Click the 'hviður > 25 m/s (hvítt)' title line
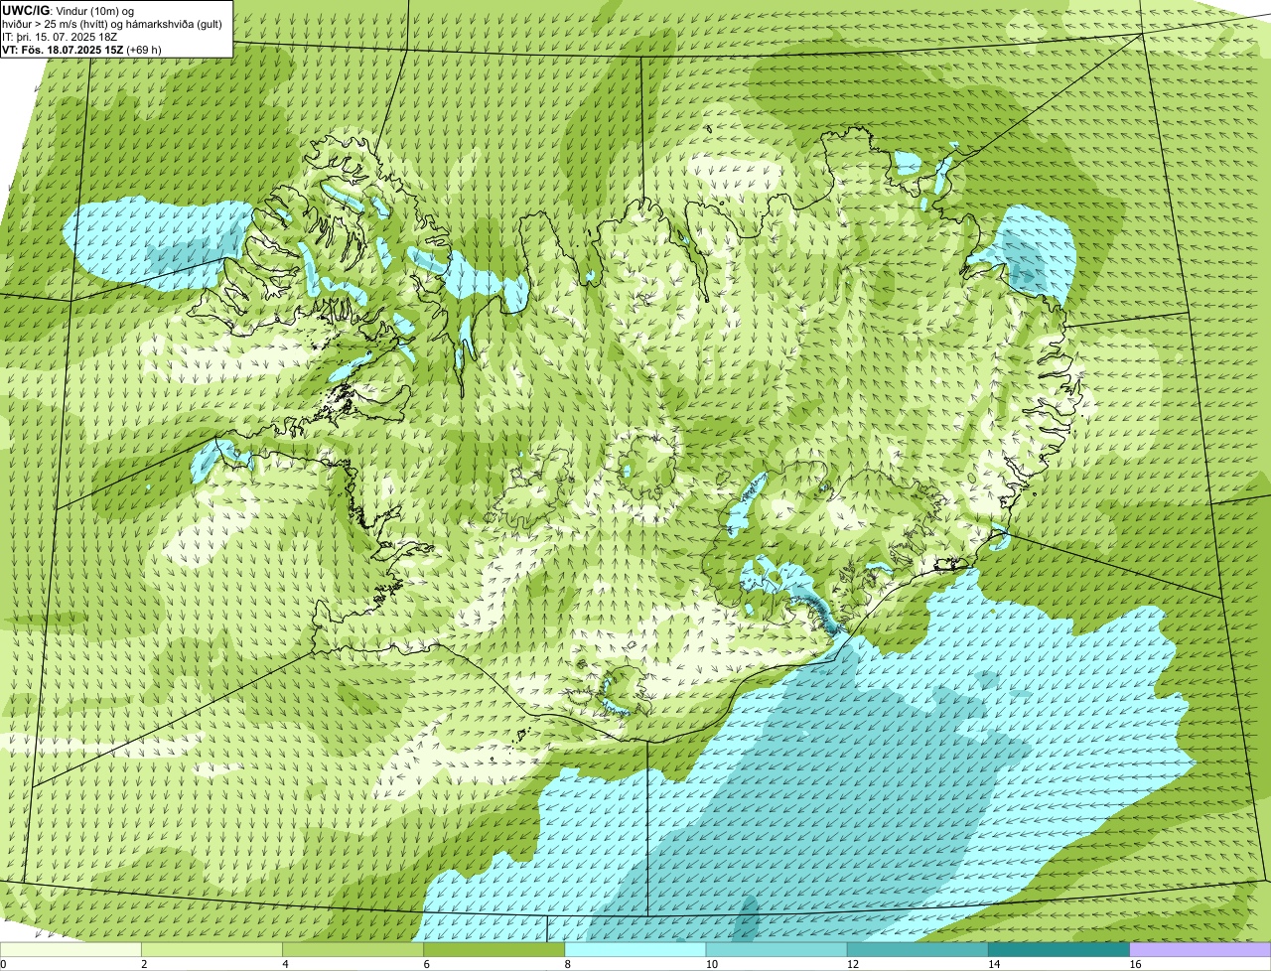Image resolution: width=1271 pixels, height=971 pixels. 112,23
